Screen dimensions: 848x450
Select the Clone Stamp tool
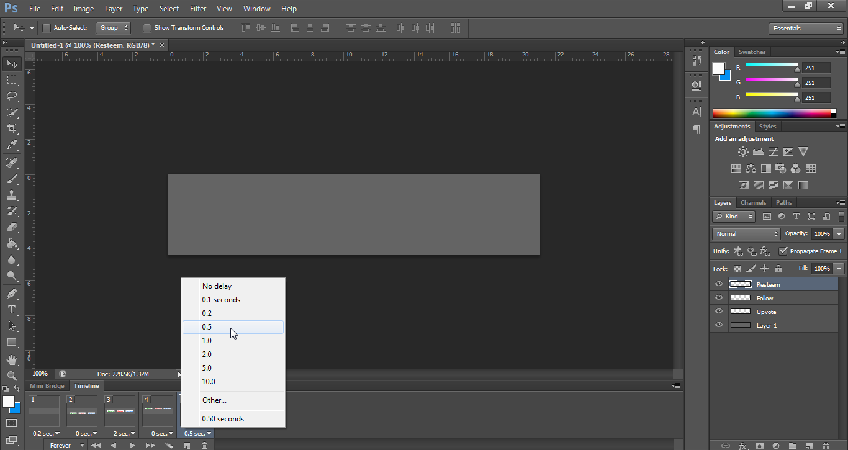pyautogui.click(x=12, y=195)
